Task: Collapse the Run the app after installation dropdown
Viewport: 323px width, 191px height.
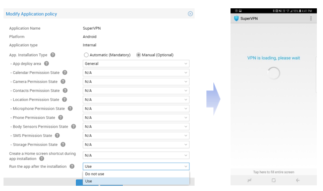Action: point(136,167)
